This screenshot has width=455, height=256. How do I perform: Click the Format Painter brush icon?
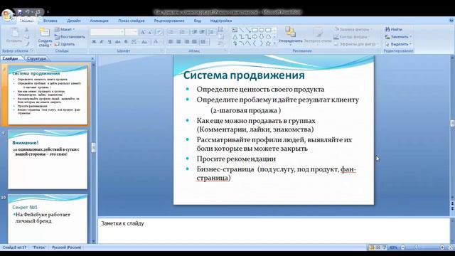point(27,44)
